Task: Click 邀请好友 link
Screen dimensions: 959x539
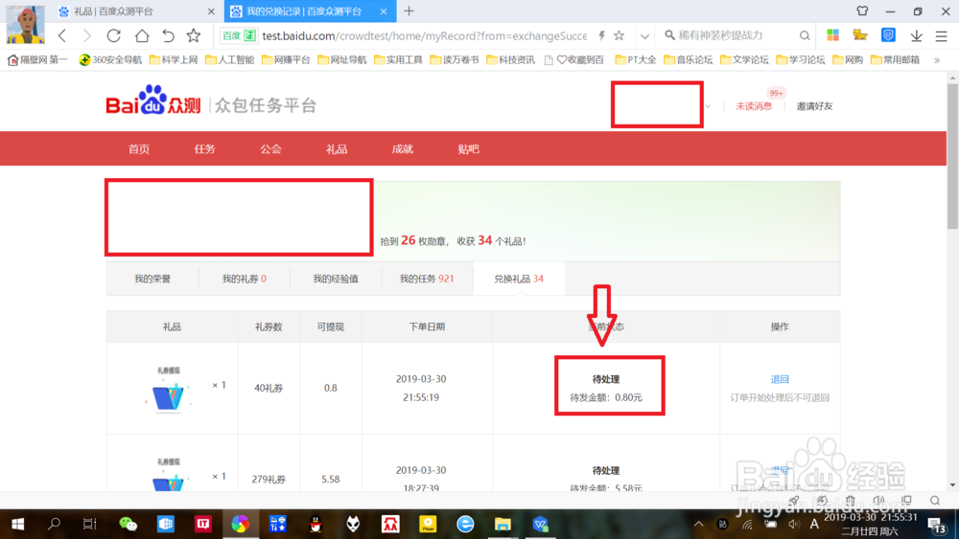Action: pyautogui.click(x=814, y=106)
